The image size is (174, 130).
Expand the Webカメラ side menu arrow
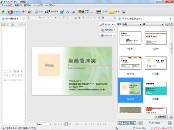tap(115, 35)
